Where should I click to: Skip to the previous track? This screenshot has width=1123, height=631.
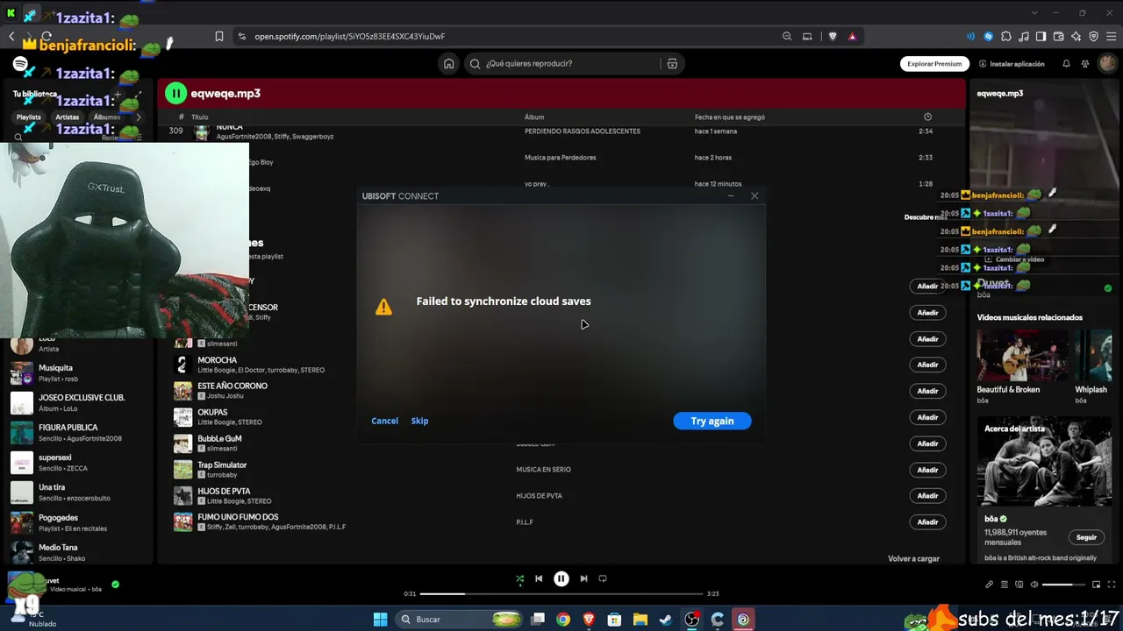tap(539, 578)
